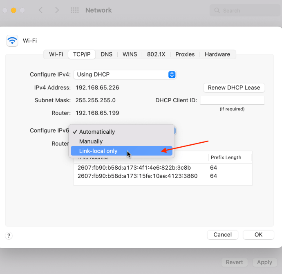
Task: Select the TCP/IP tab
Action: point(82,54)
